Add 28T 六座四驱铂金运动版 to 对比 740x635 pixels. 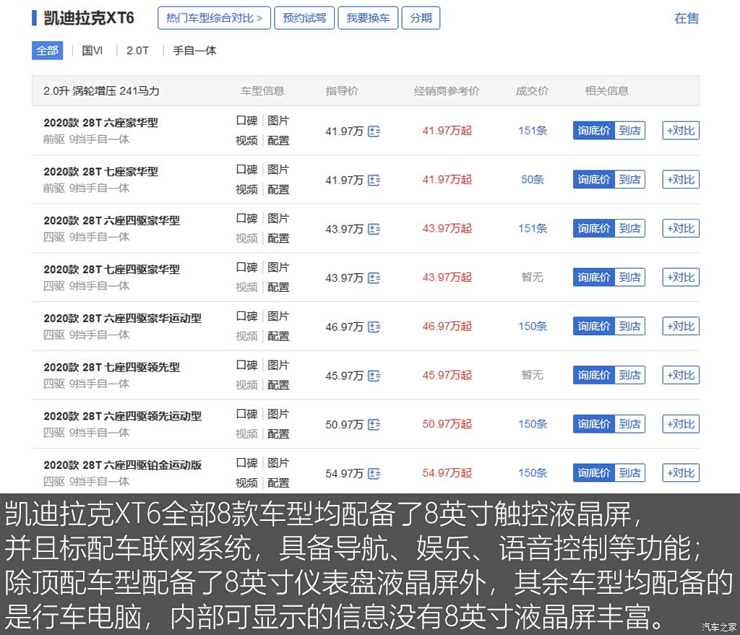[681, 473]
